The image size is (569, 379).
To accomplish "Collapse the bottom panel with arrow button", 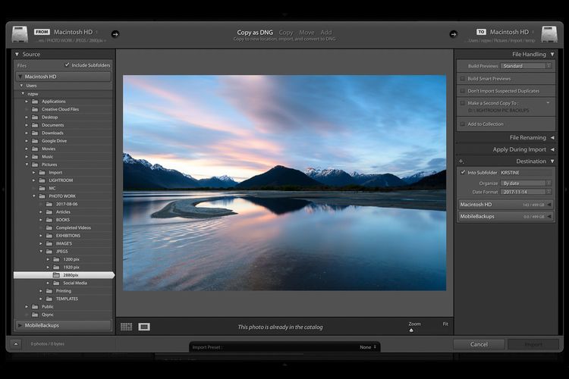I will pos(15,344).
